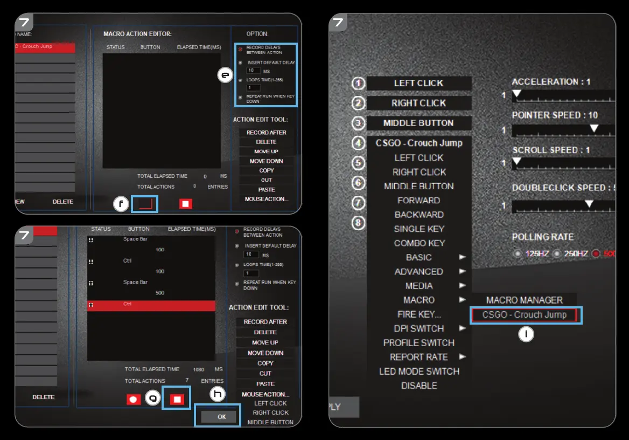Click the numbered circle 3 beside MIDDLE BUTTON

359,123
